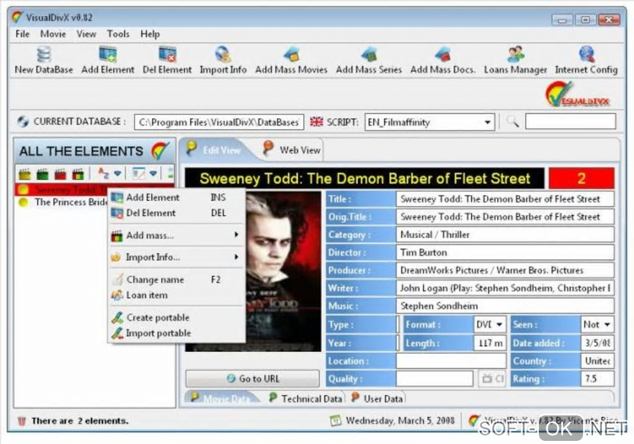Image resolution: width=634 pixels, height=444 pixels.
Task: Click the Current Database path field
Action: coord(219,122)
